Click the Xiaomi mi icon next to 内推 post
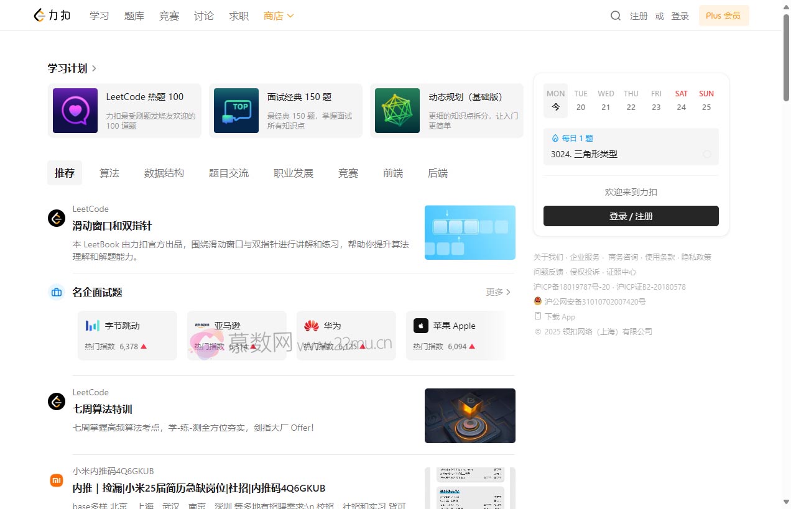 (57, 480)
